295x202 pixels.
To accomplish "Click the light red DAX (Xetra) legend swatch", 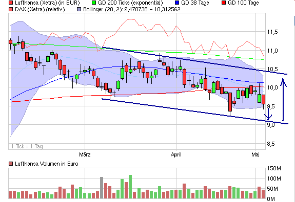I will point(11,9).
